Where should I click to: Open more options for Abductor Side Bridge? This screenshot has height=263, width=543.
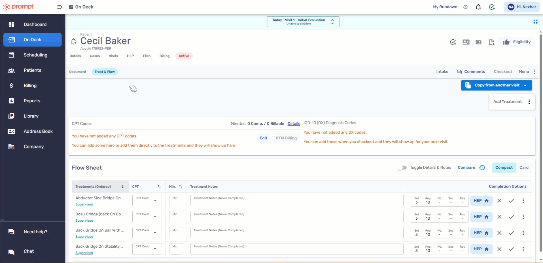523,201
